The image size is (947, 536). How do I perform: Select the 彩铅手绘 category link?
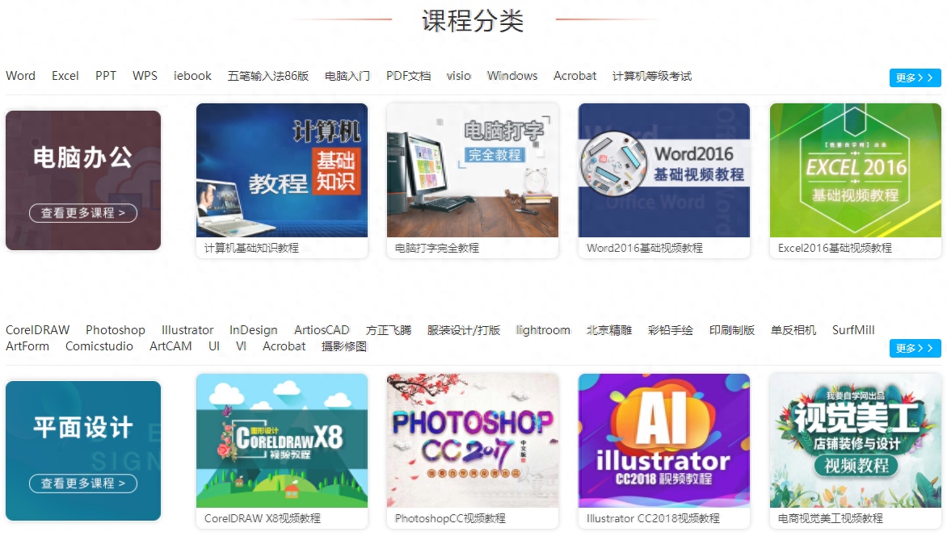671,330
